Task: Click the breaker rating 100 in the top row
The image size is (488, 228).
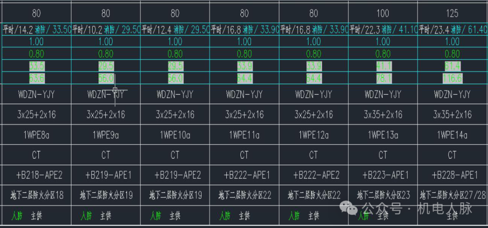Action: (383, 14)
